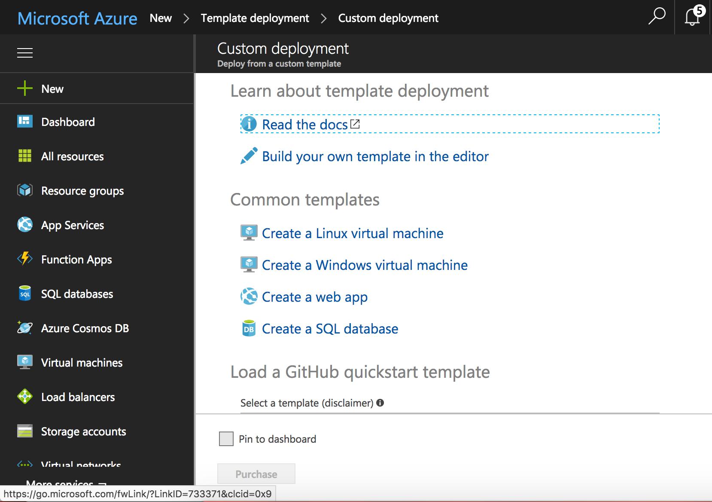
Task: Click the disclaimer info icon
Action: (380, 403)
